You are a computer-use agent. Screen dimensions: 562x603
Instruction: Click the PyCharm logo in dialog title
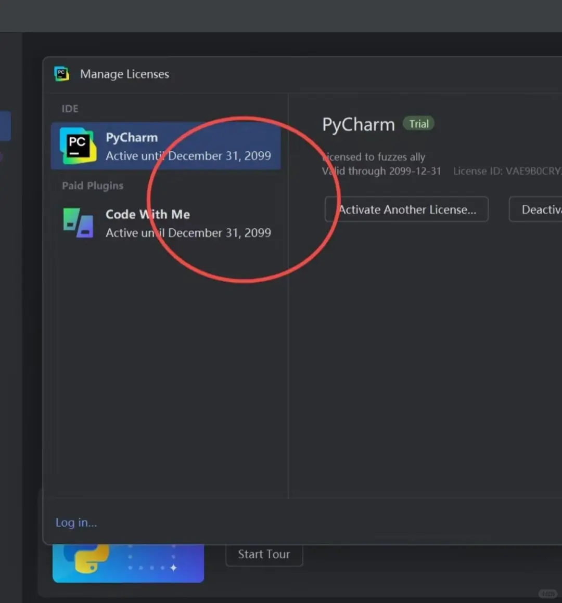[x=61, y=73]
